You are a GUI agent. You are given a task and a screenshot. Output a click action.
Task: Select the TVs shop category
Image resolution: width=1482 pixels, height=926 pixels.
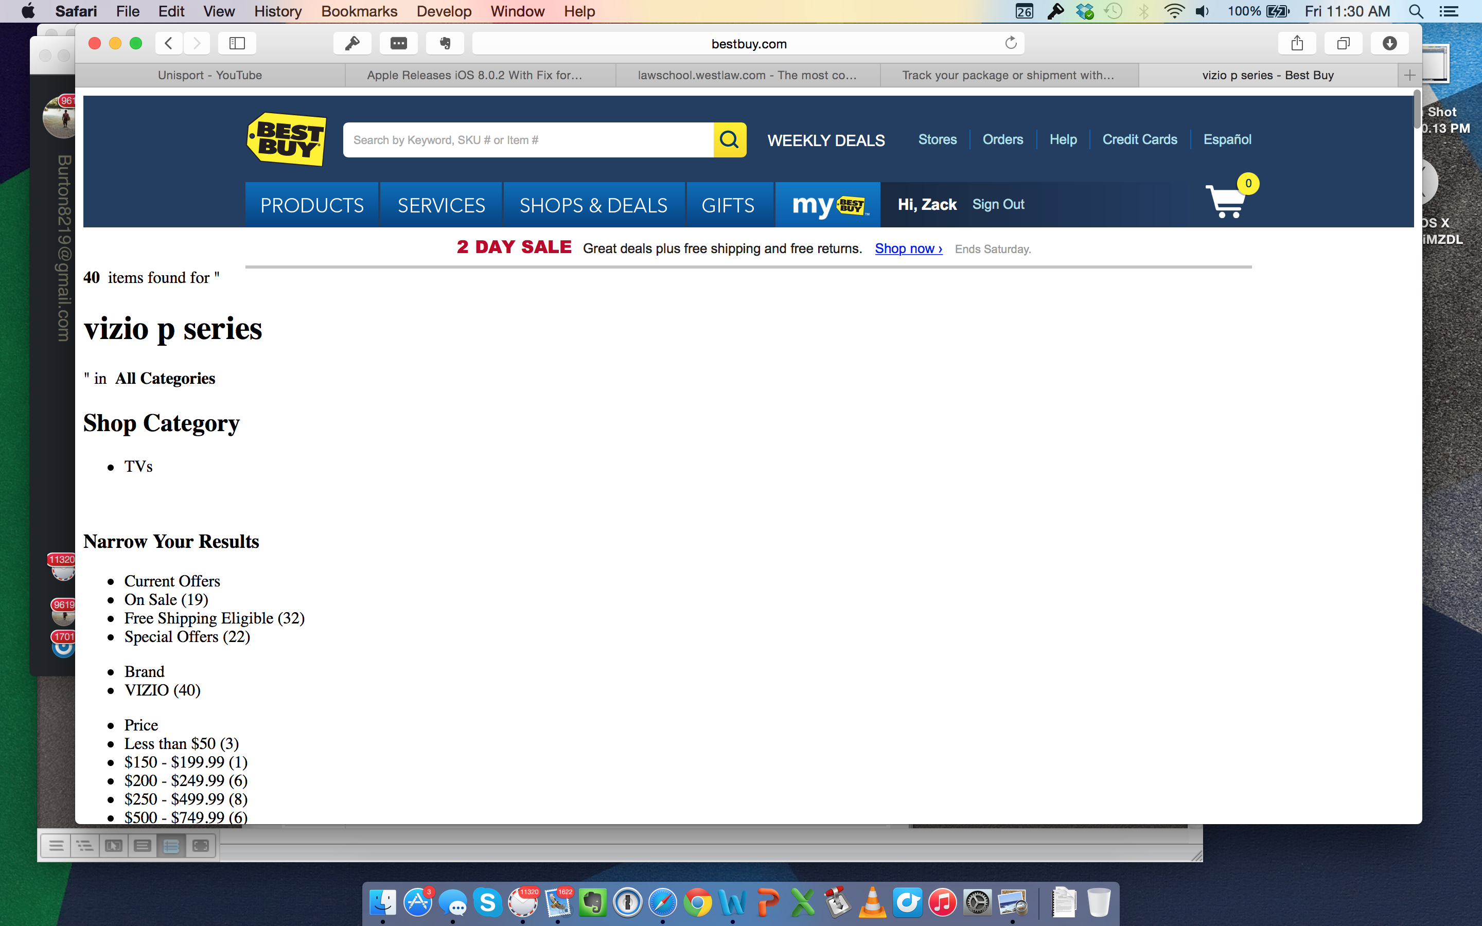pyautogui.click(x=138, y=467)
